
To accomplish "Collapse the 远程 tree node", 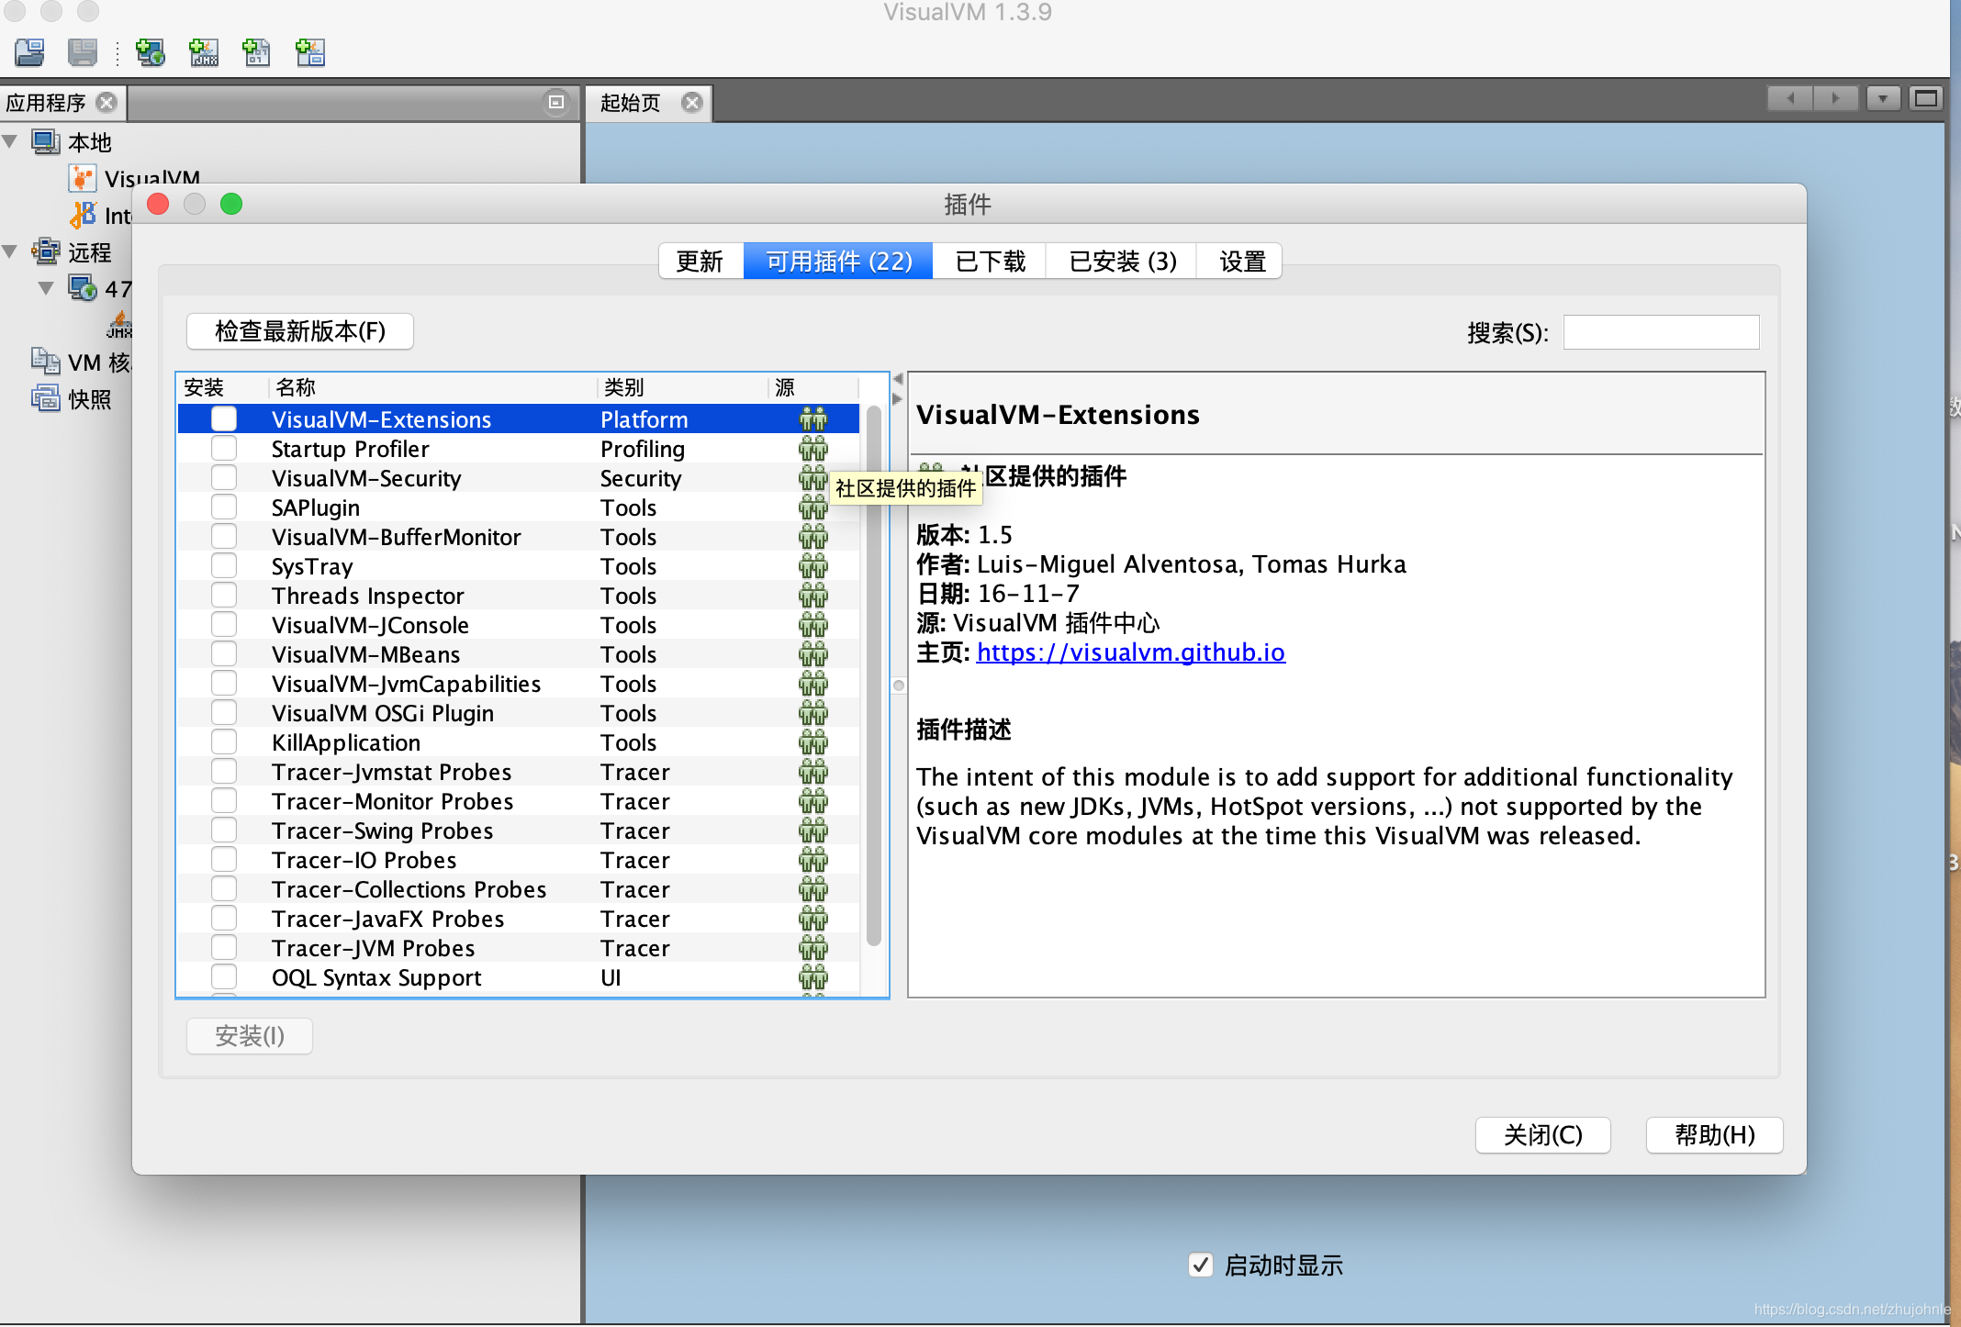I will (10, 251).
